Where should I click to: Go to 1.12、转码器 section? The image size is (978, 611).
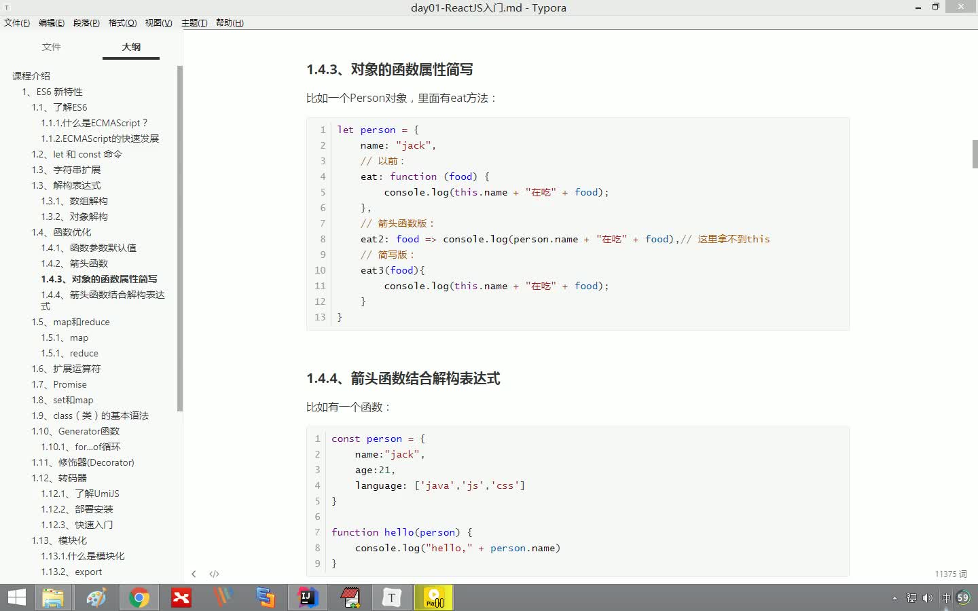pyautogui.click(x=59, y=478)
